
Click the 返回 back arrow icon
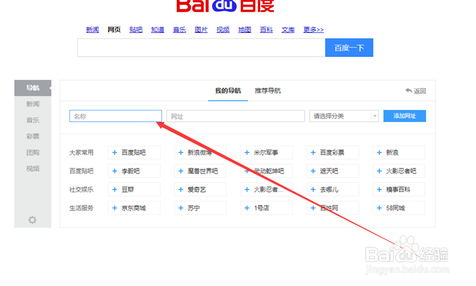[409, 90]
